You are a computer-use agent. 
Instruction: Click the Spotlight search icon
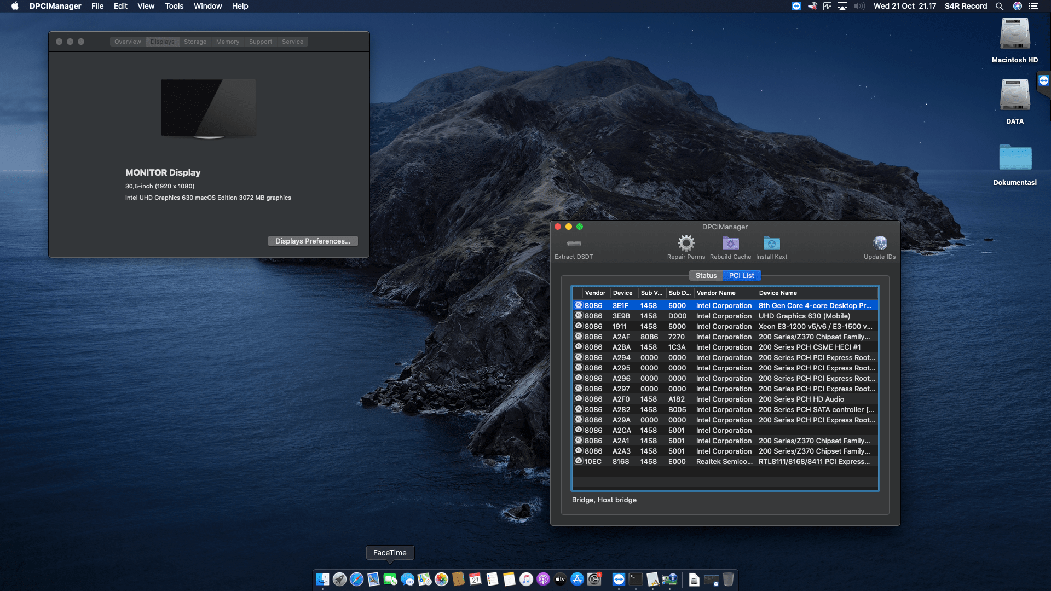(1000, 6)
